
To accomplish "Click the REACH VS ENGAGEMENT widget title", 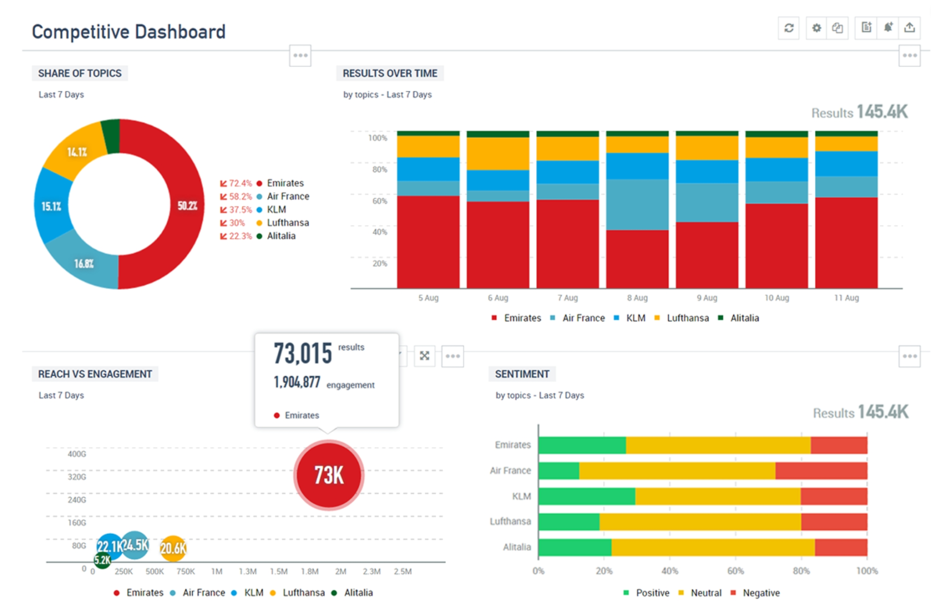I will (x=95, y=374).
